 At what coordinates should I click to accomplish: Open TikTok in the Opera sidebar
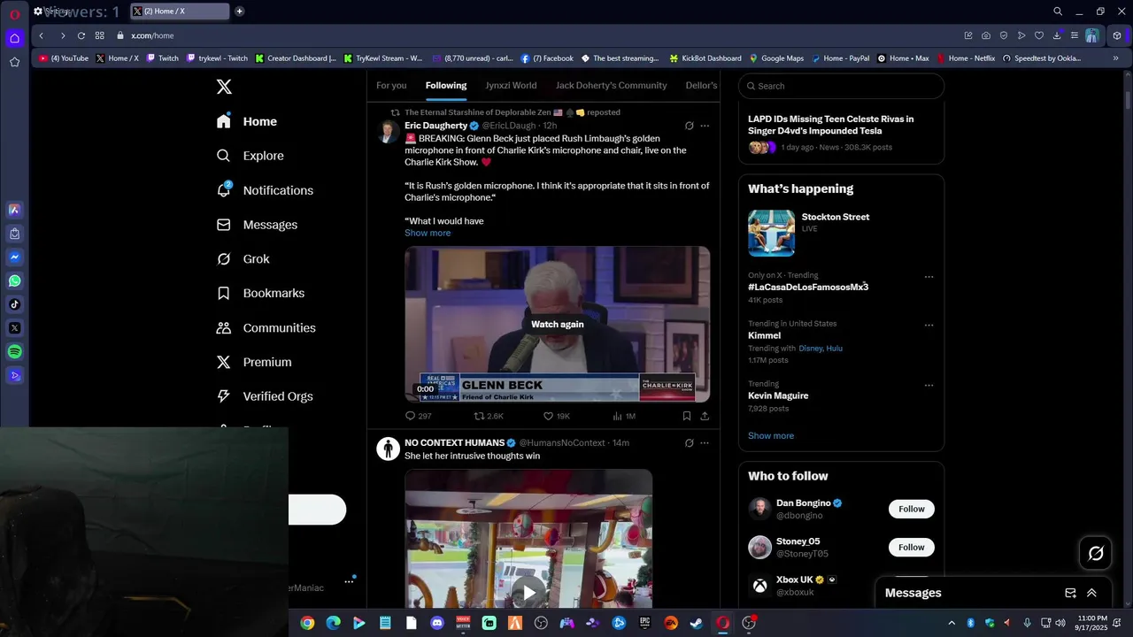point(14,304)
